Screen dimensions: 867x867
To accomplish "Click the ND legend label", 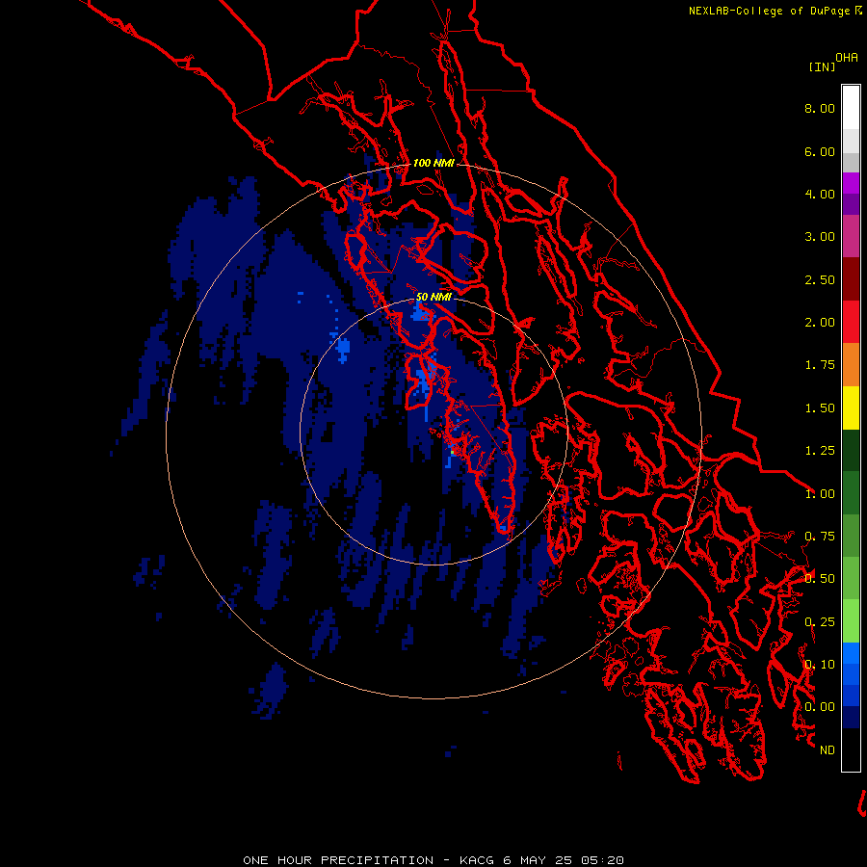I will pyautogui.click(x=828, y=750).
